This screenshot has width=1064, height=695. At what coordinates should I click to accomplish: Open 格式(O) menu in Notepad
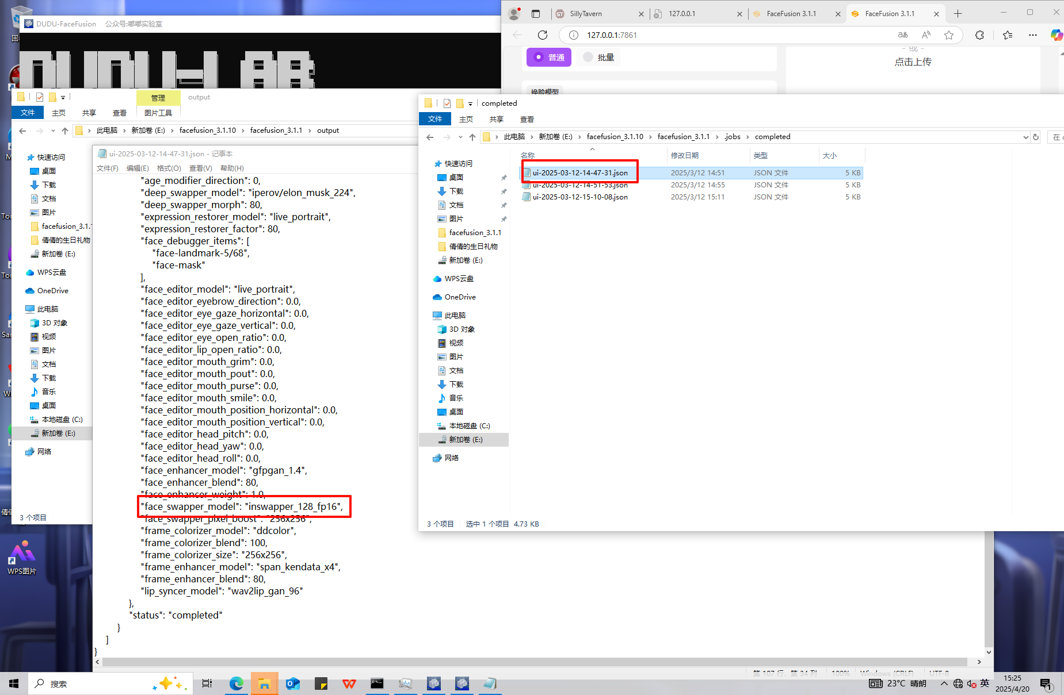tap(169, 168)
